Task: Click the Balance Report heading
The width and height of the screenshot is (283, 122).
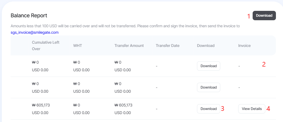Action: [29, 16]
